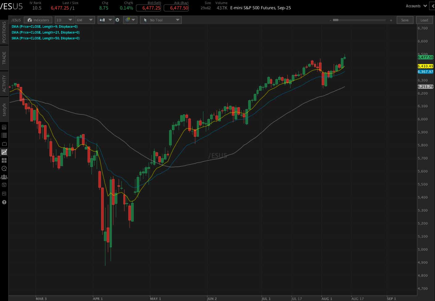Click the quote grid icon in the sidebar

tap(4, 160)
